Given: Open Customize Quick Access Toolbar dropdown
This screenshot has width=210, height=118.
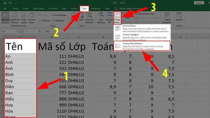Looking at the screenshot, I should click(22, 3).
